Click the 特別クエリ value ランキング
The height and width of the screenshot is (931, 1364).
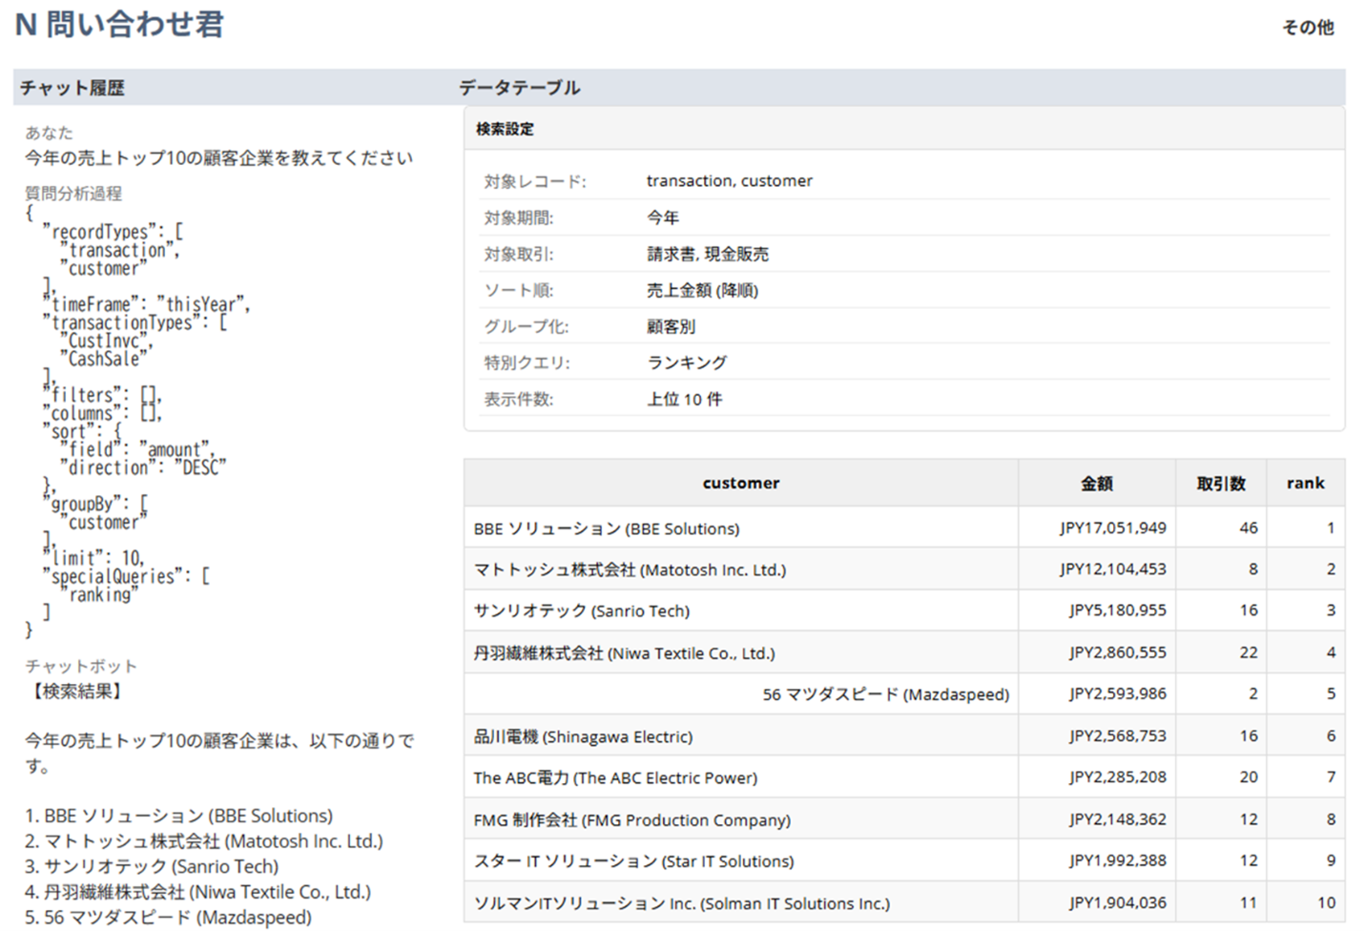687,362
